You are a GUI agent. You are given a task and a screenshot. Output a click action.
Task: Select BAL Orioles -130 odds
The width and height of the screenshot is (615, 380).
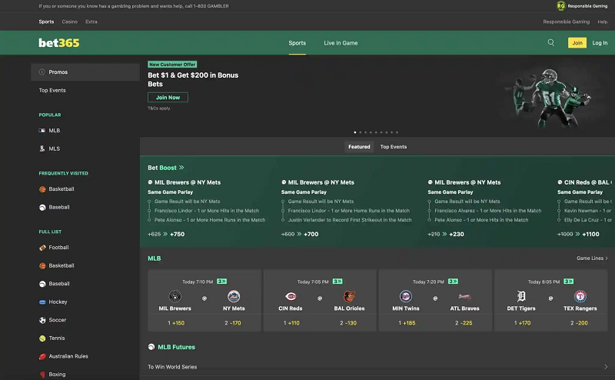click(348, 323)
